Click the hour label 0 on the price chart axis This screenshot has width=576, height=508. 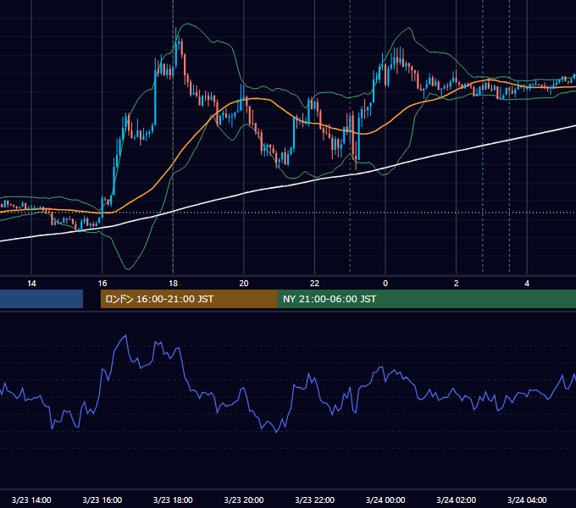tap(385, 284)
